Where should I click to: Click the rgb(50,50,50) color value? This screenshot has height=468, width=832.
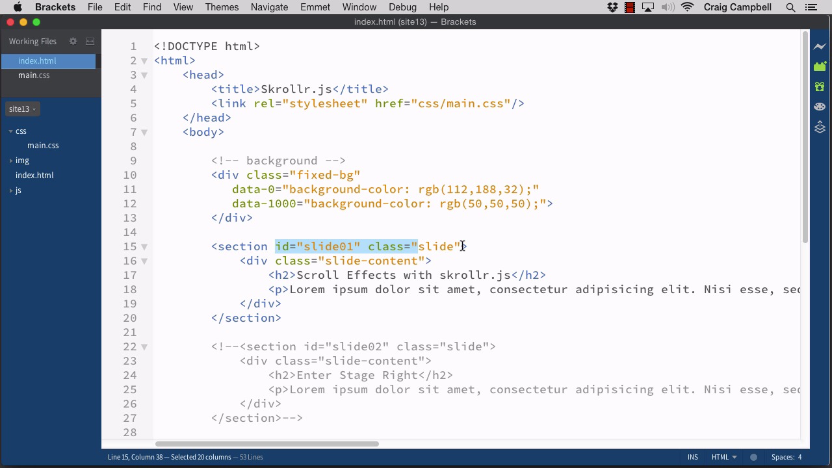486,203
